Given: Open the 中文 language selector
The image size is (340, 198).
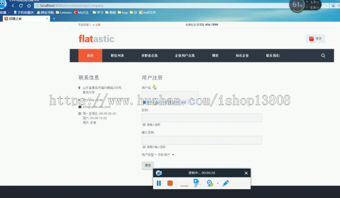Looking at the screenshot, I should tap(315, 39).
